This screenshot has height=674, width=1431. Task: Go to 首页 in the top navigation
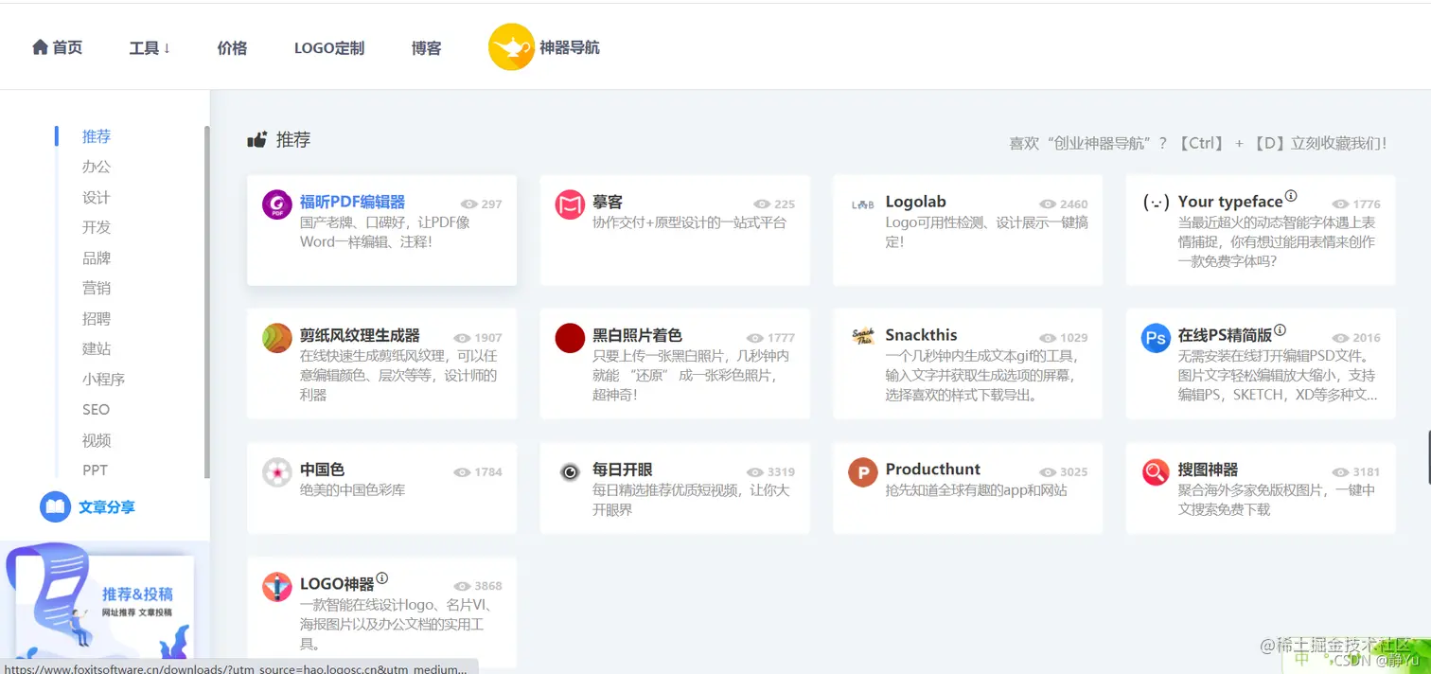67,47
